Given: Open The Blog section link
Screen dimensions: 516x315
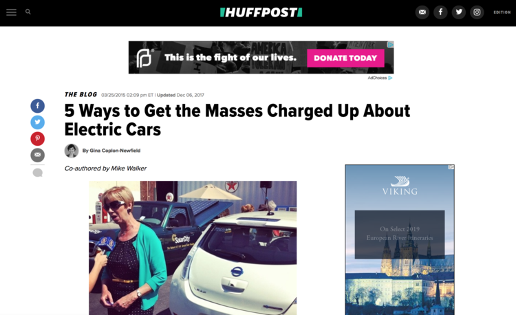Looking at the screenshot, I should click(80, 95).
